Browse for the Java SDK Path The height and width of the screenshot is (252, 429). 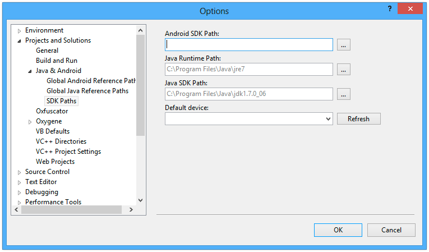344,94
